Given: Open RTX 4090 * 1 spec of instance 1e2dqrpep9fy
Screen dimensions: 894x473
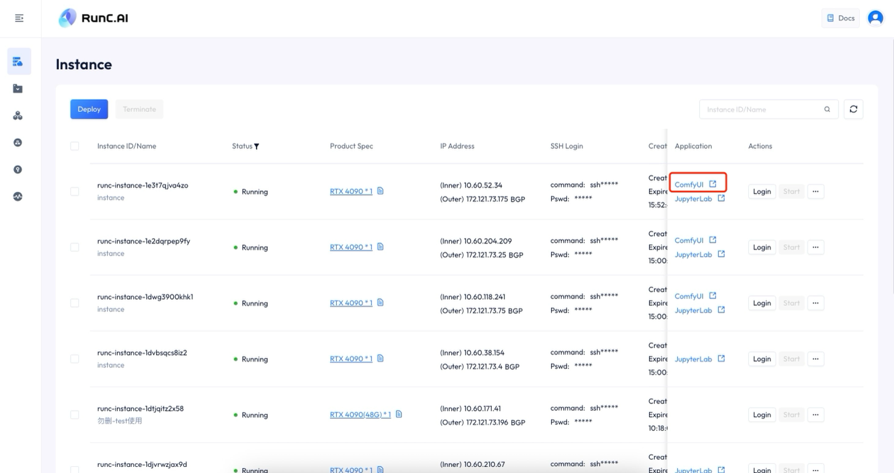Looking at the screenshot, I should click(351, 247).
